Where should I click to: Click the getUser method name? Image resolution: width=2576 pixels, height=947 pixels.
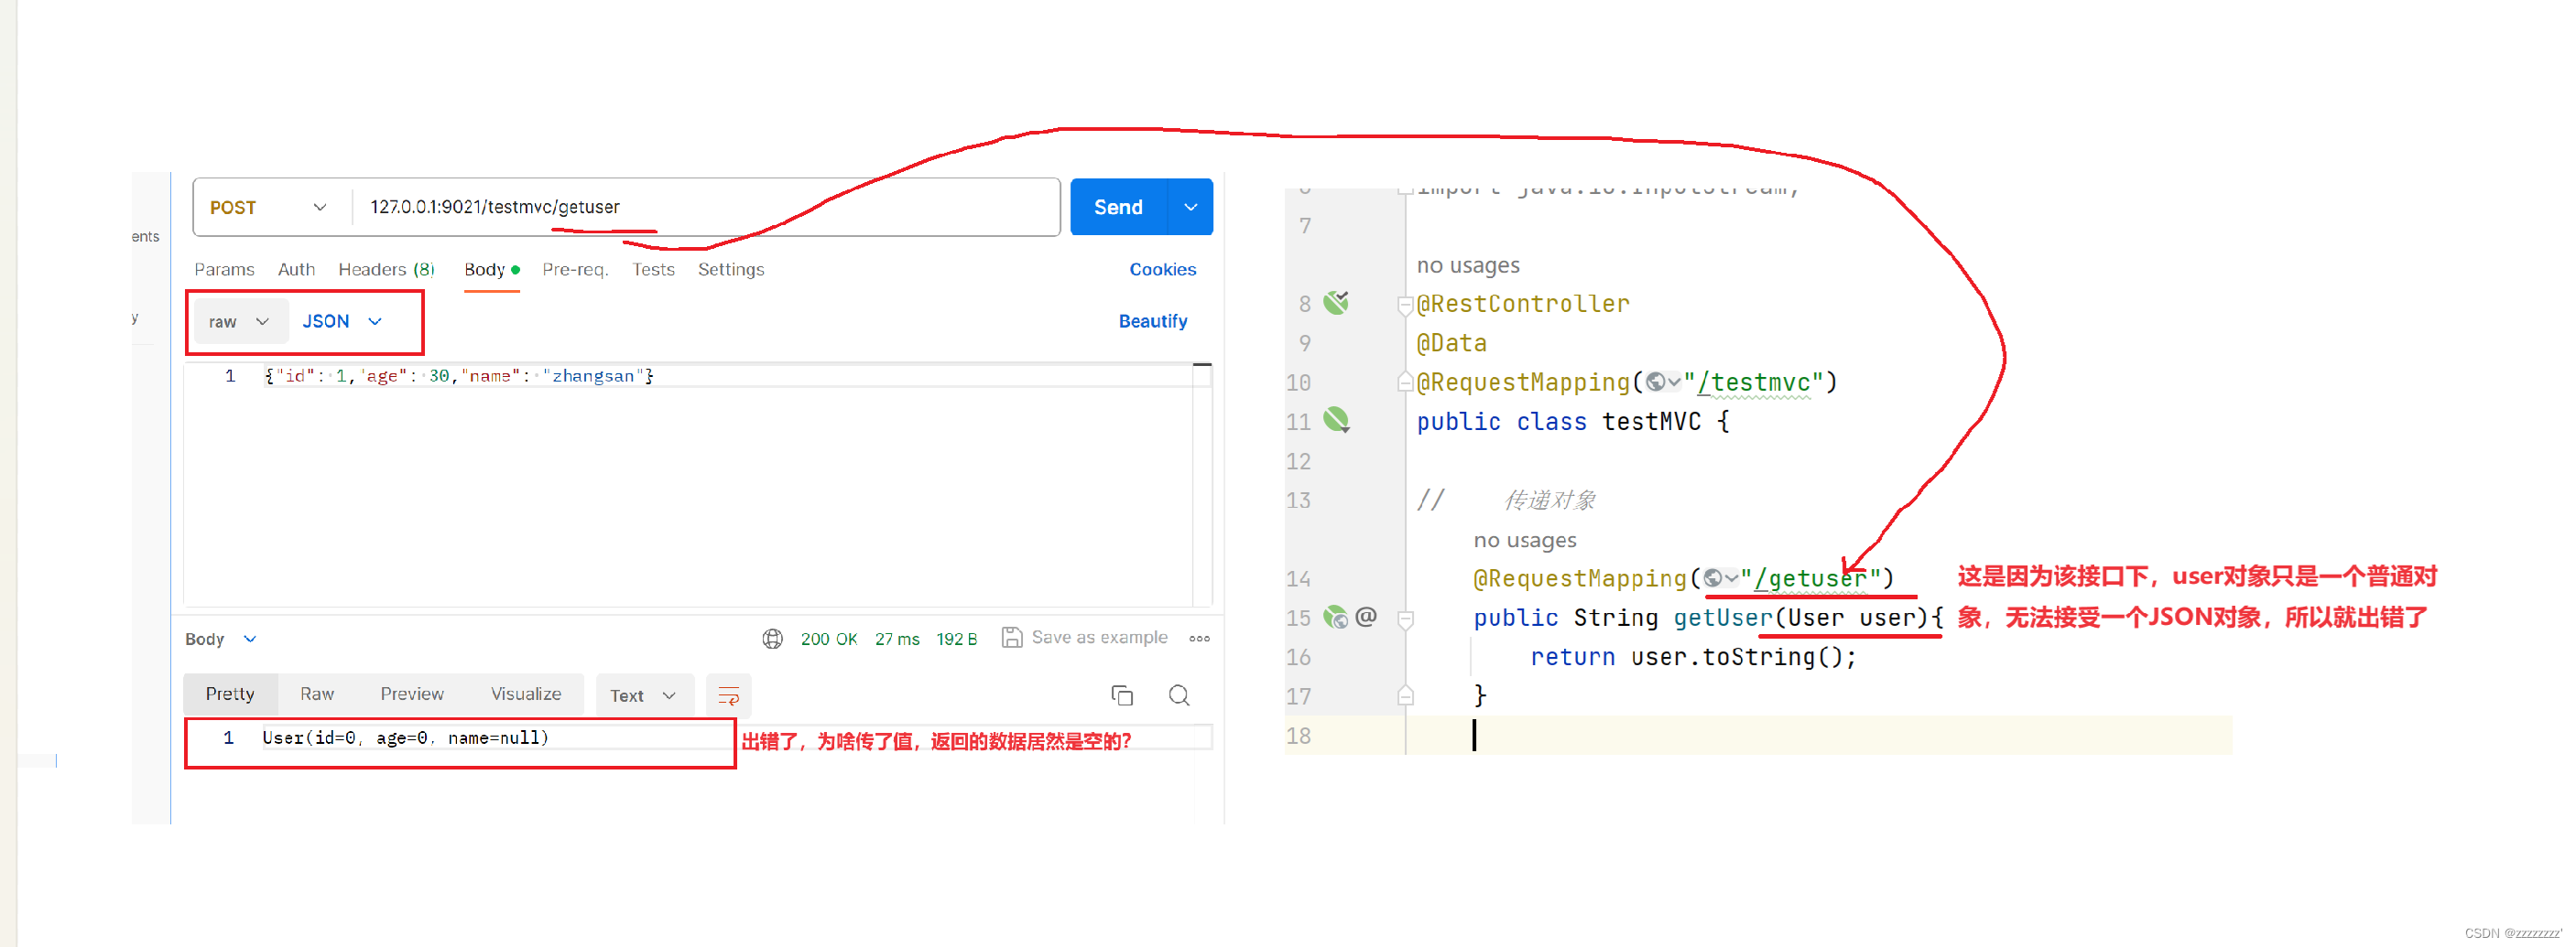pyautogui.click(x=1724, y=619)
